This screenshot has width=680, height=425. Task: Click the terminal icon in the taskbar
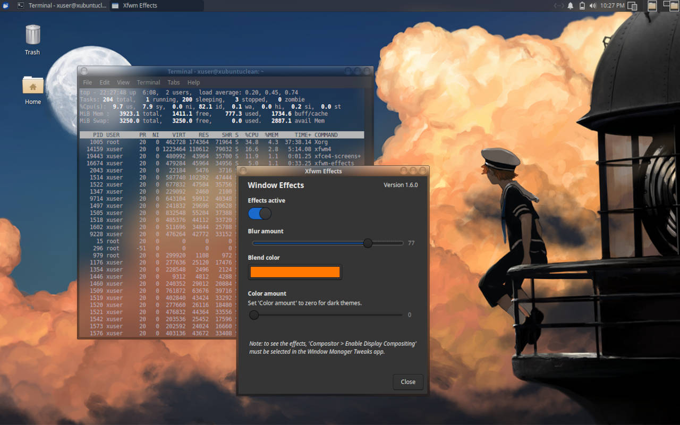point(20,6)
